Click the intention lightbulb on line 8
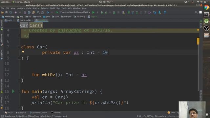 pos(23,52)
